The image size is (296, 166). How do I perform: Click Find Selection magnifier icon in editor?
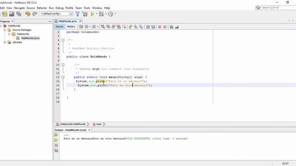point(103,27)
